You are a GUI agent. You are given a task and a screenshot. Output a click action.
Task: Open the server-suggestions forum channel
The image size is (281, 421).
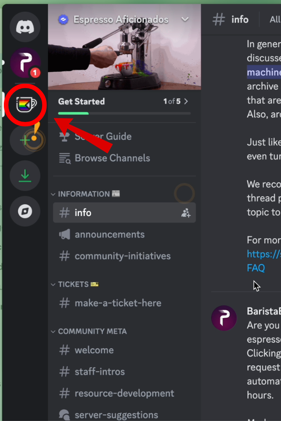pos(124,415)
